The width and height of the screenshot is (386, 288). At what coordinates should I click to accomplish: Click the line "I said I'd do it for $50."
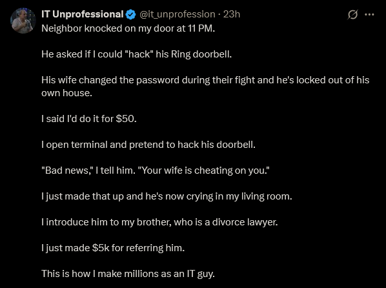[89, 119]
